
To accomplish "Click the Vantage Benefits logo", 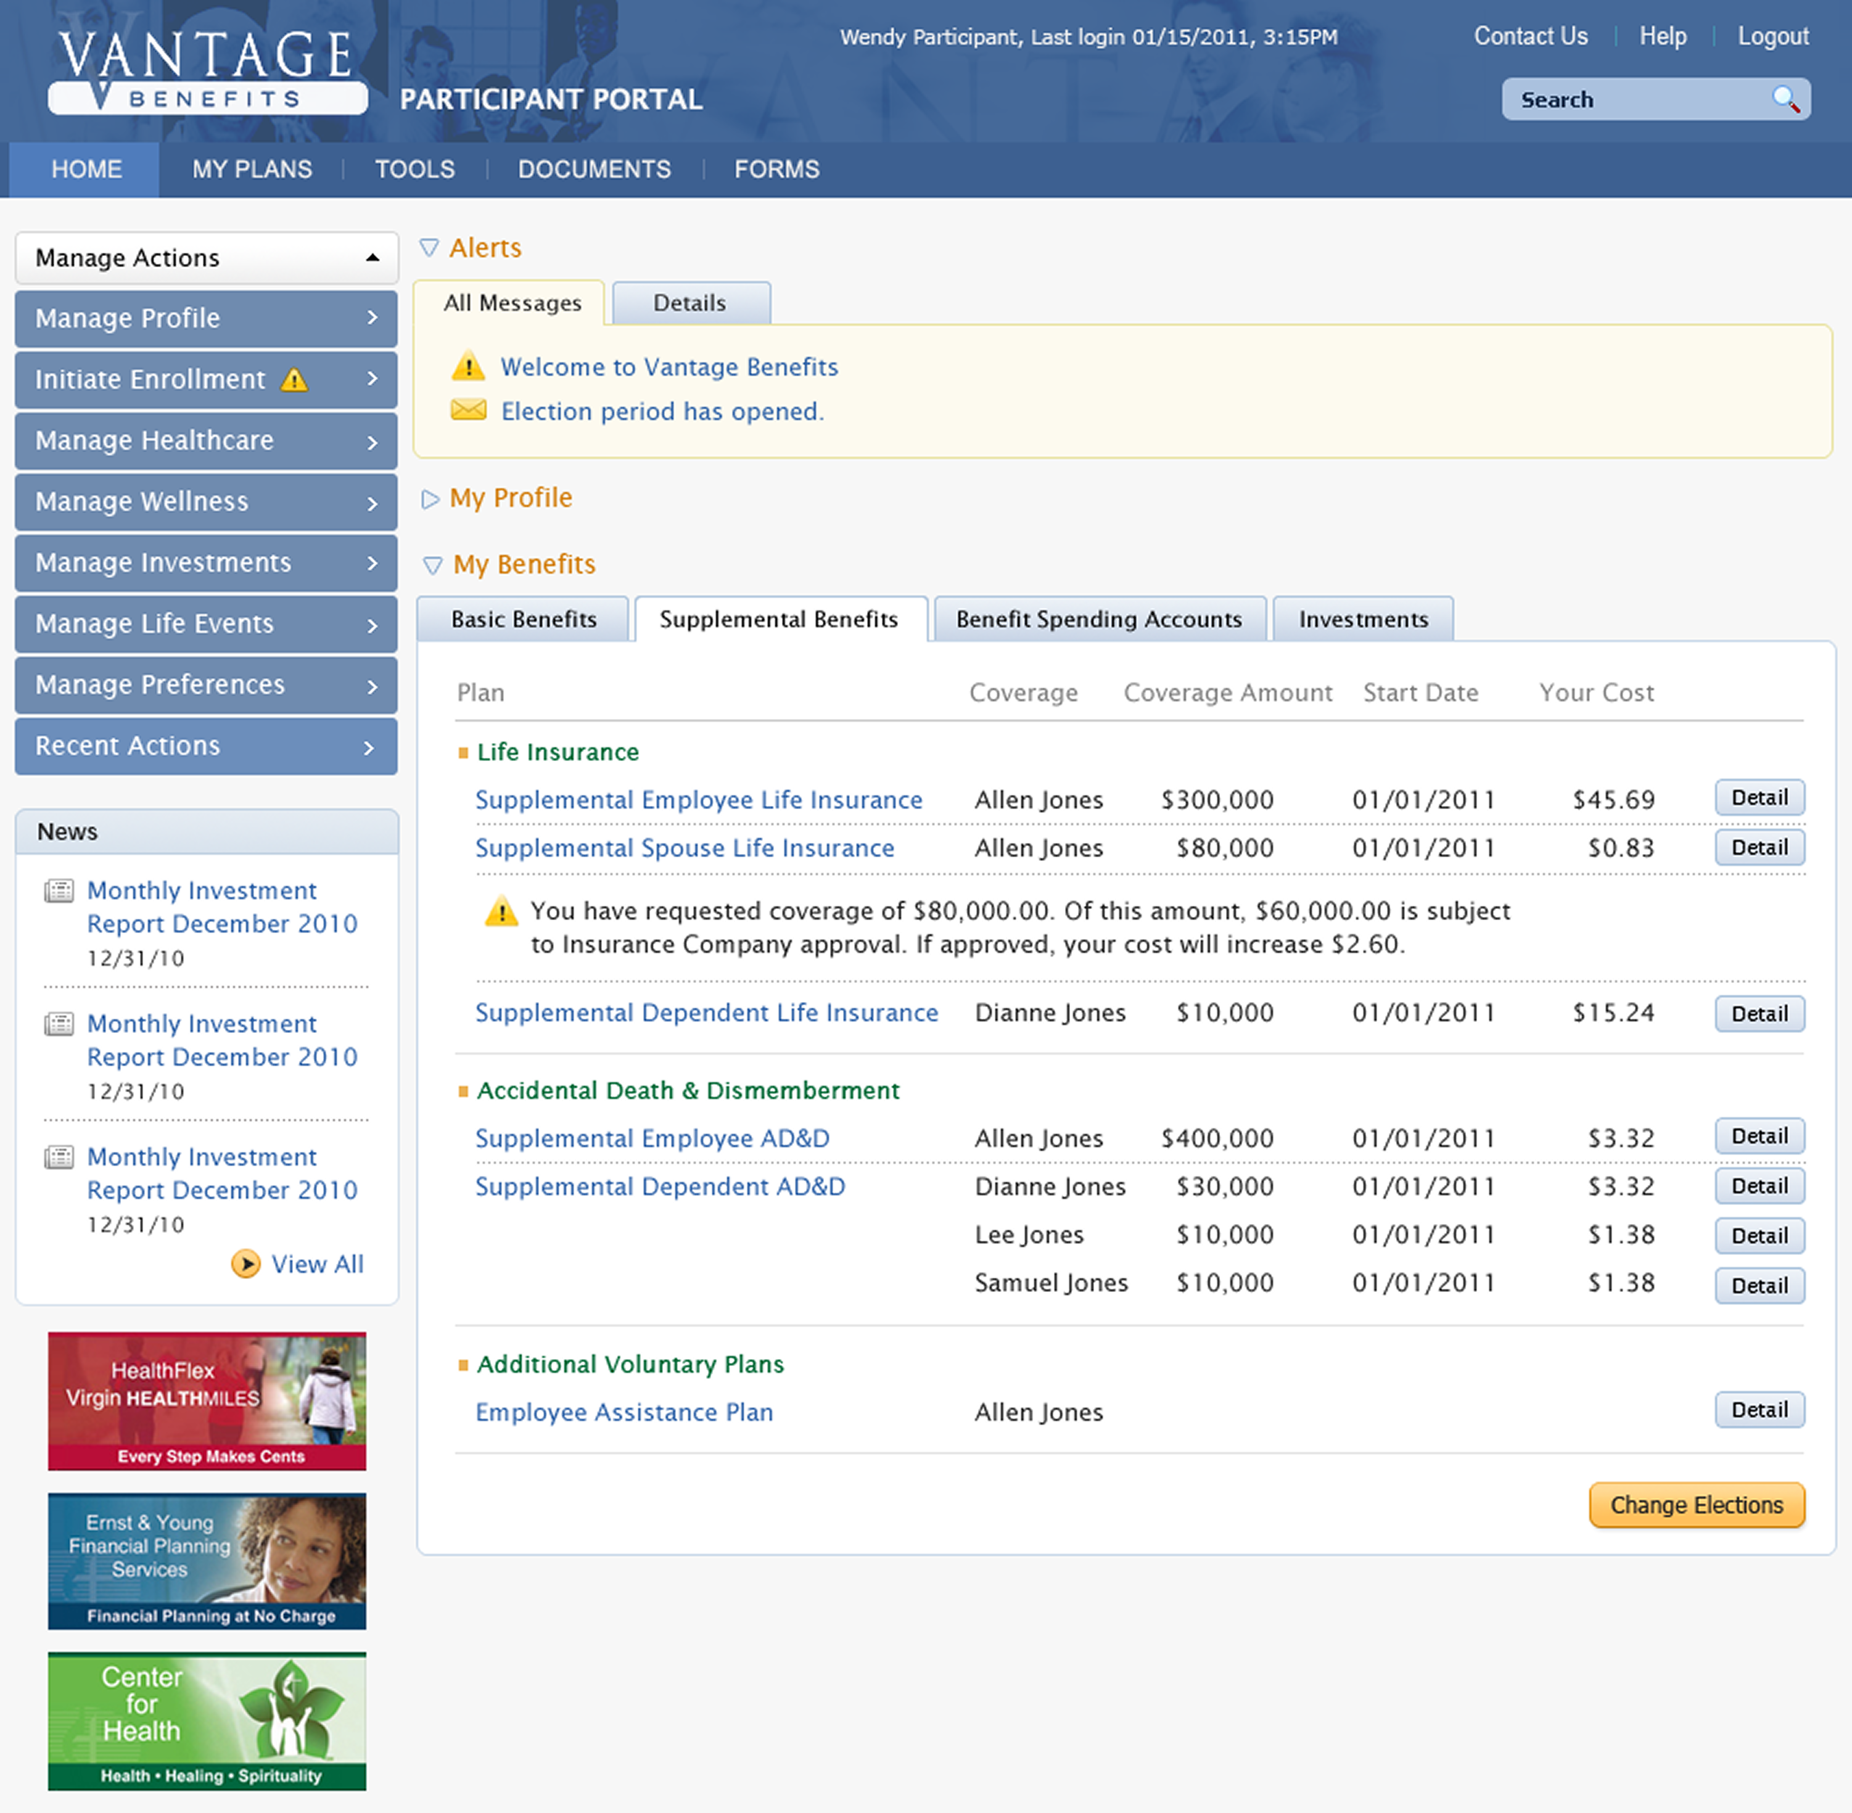I will tap(207, 72).
